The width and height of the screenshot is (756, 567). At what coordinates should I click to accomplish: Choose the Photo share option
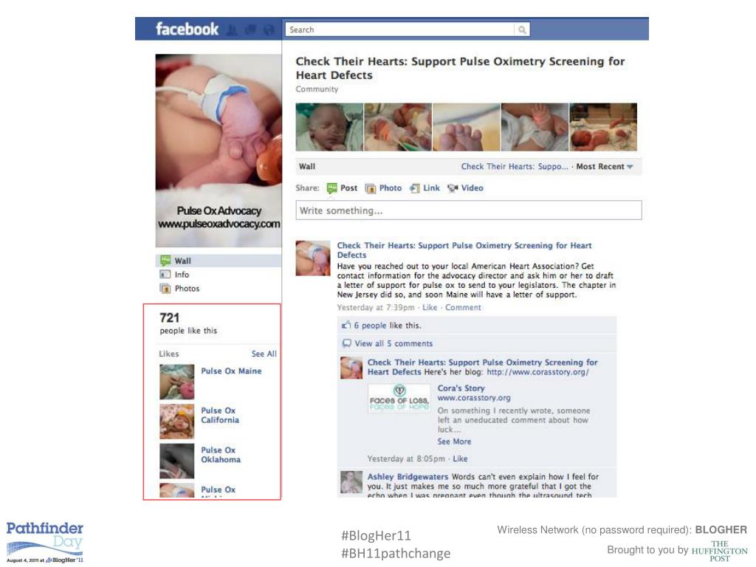(384, 188)
